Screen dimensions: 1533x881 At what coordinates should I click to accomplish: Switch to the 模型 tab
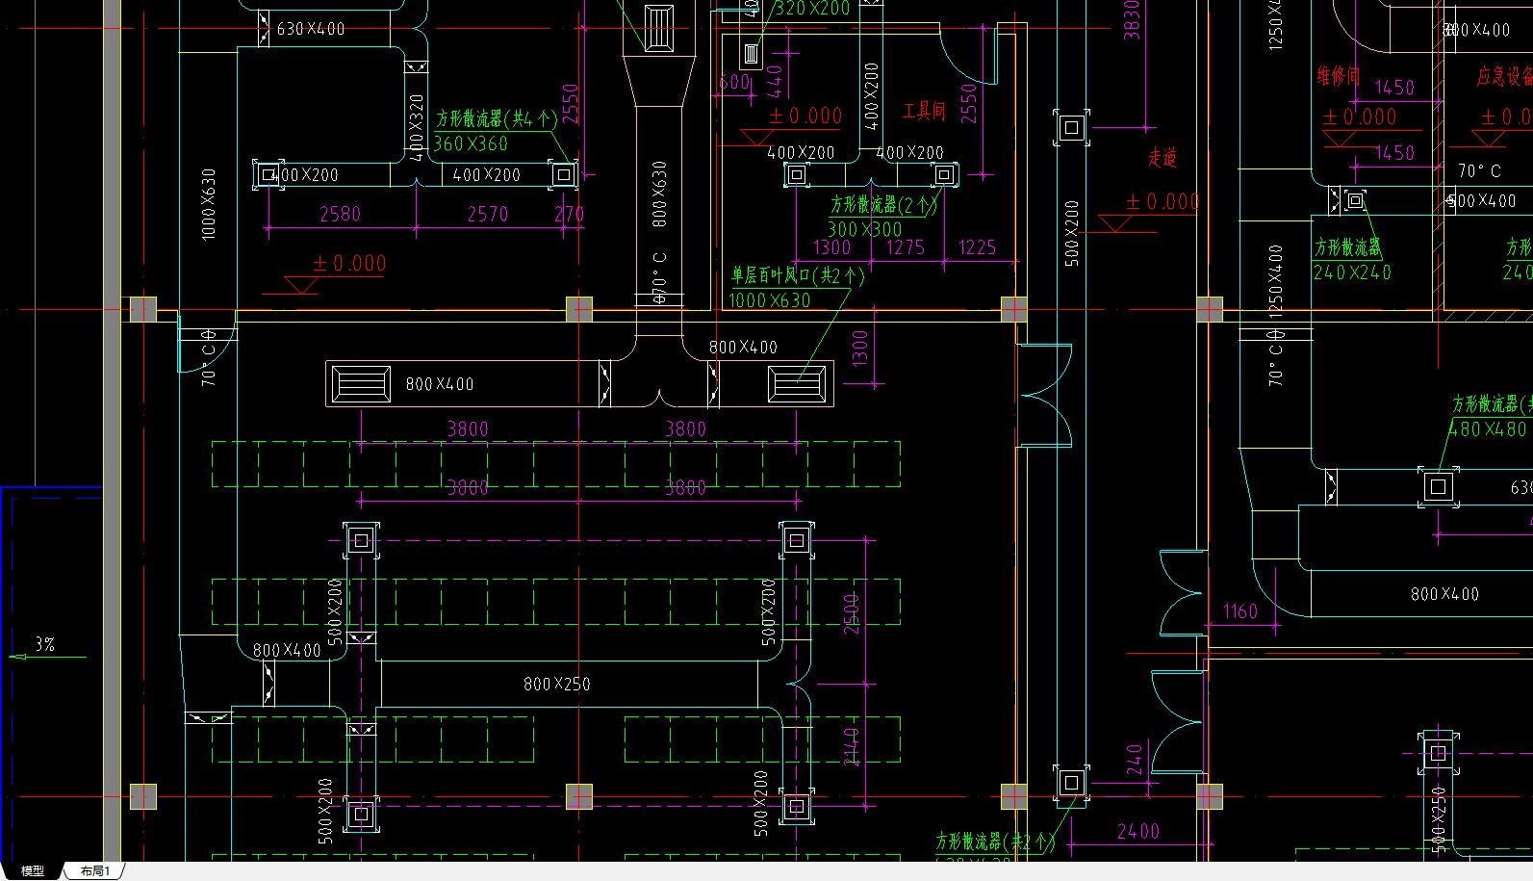(x=33, y=870)
